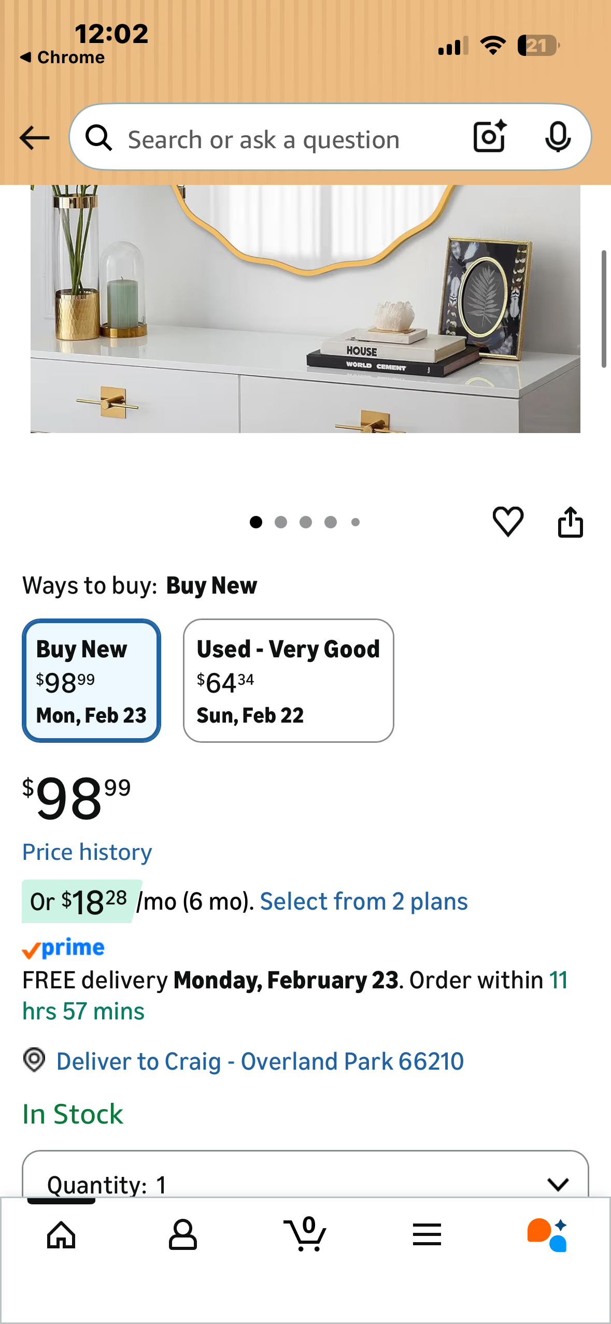
Task: Open camera lens visual search
Action: click(x=490, y=137)
